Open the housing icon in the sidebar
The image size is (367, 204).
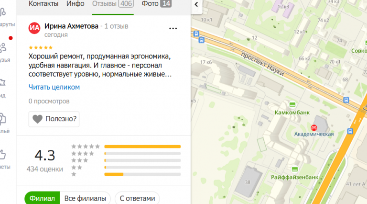(x=2, y=119)
